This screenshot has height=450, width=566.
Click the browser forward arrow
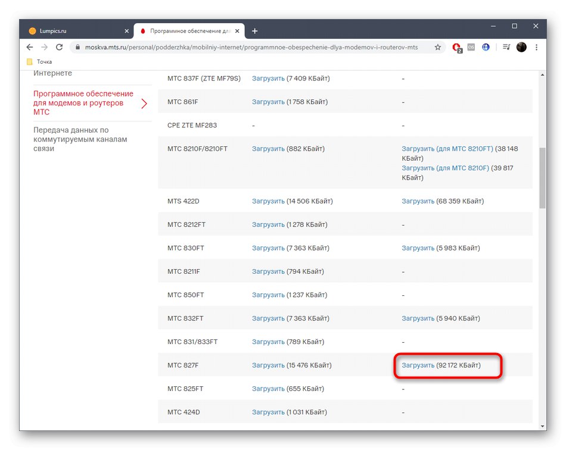45,47
